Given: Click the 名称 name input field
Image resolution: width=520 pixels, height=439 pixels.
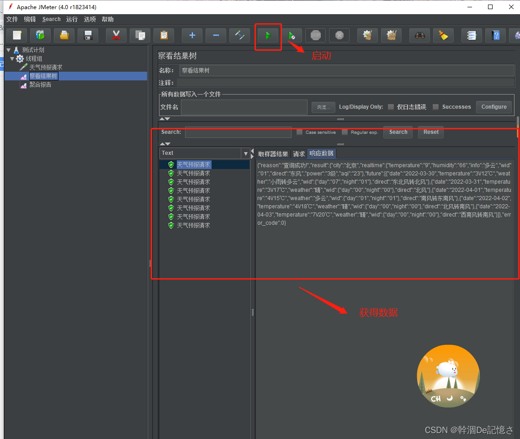Looking at the screenshot, I should pos(347,71).
